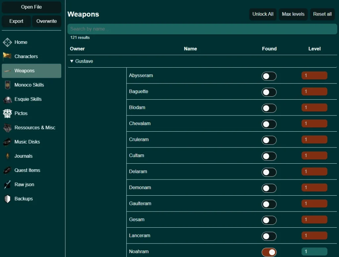The image size is (339, 257).
Task: Click the level field for Chevalam
Action: click(314, 124)
